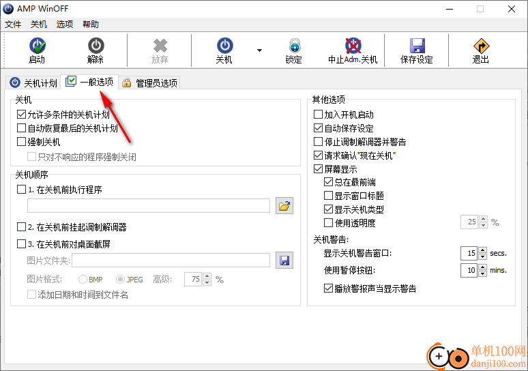Decrease the transparency percent spinner
Image resolution: width=528 pixels, height=371 pixels.
click(x=483, y=225)
